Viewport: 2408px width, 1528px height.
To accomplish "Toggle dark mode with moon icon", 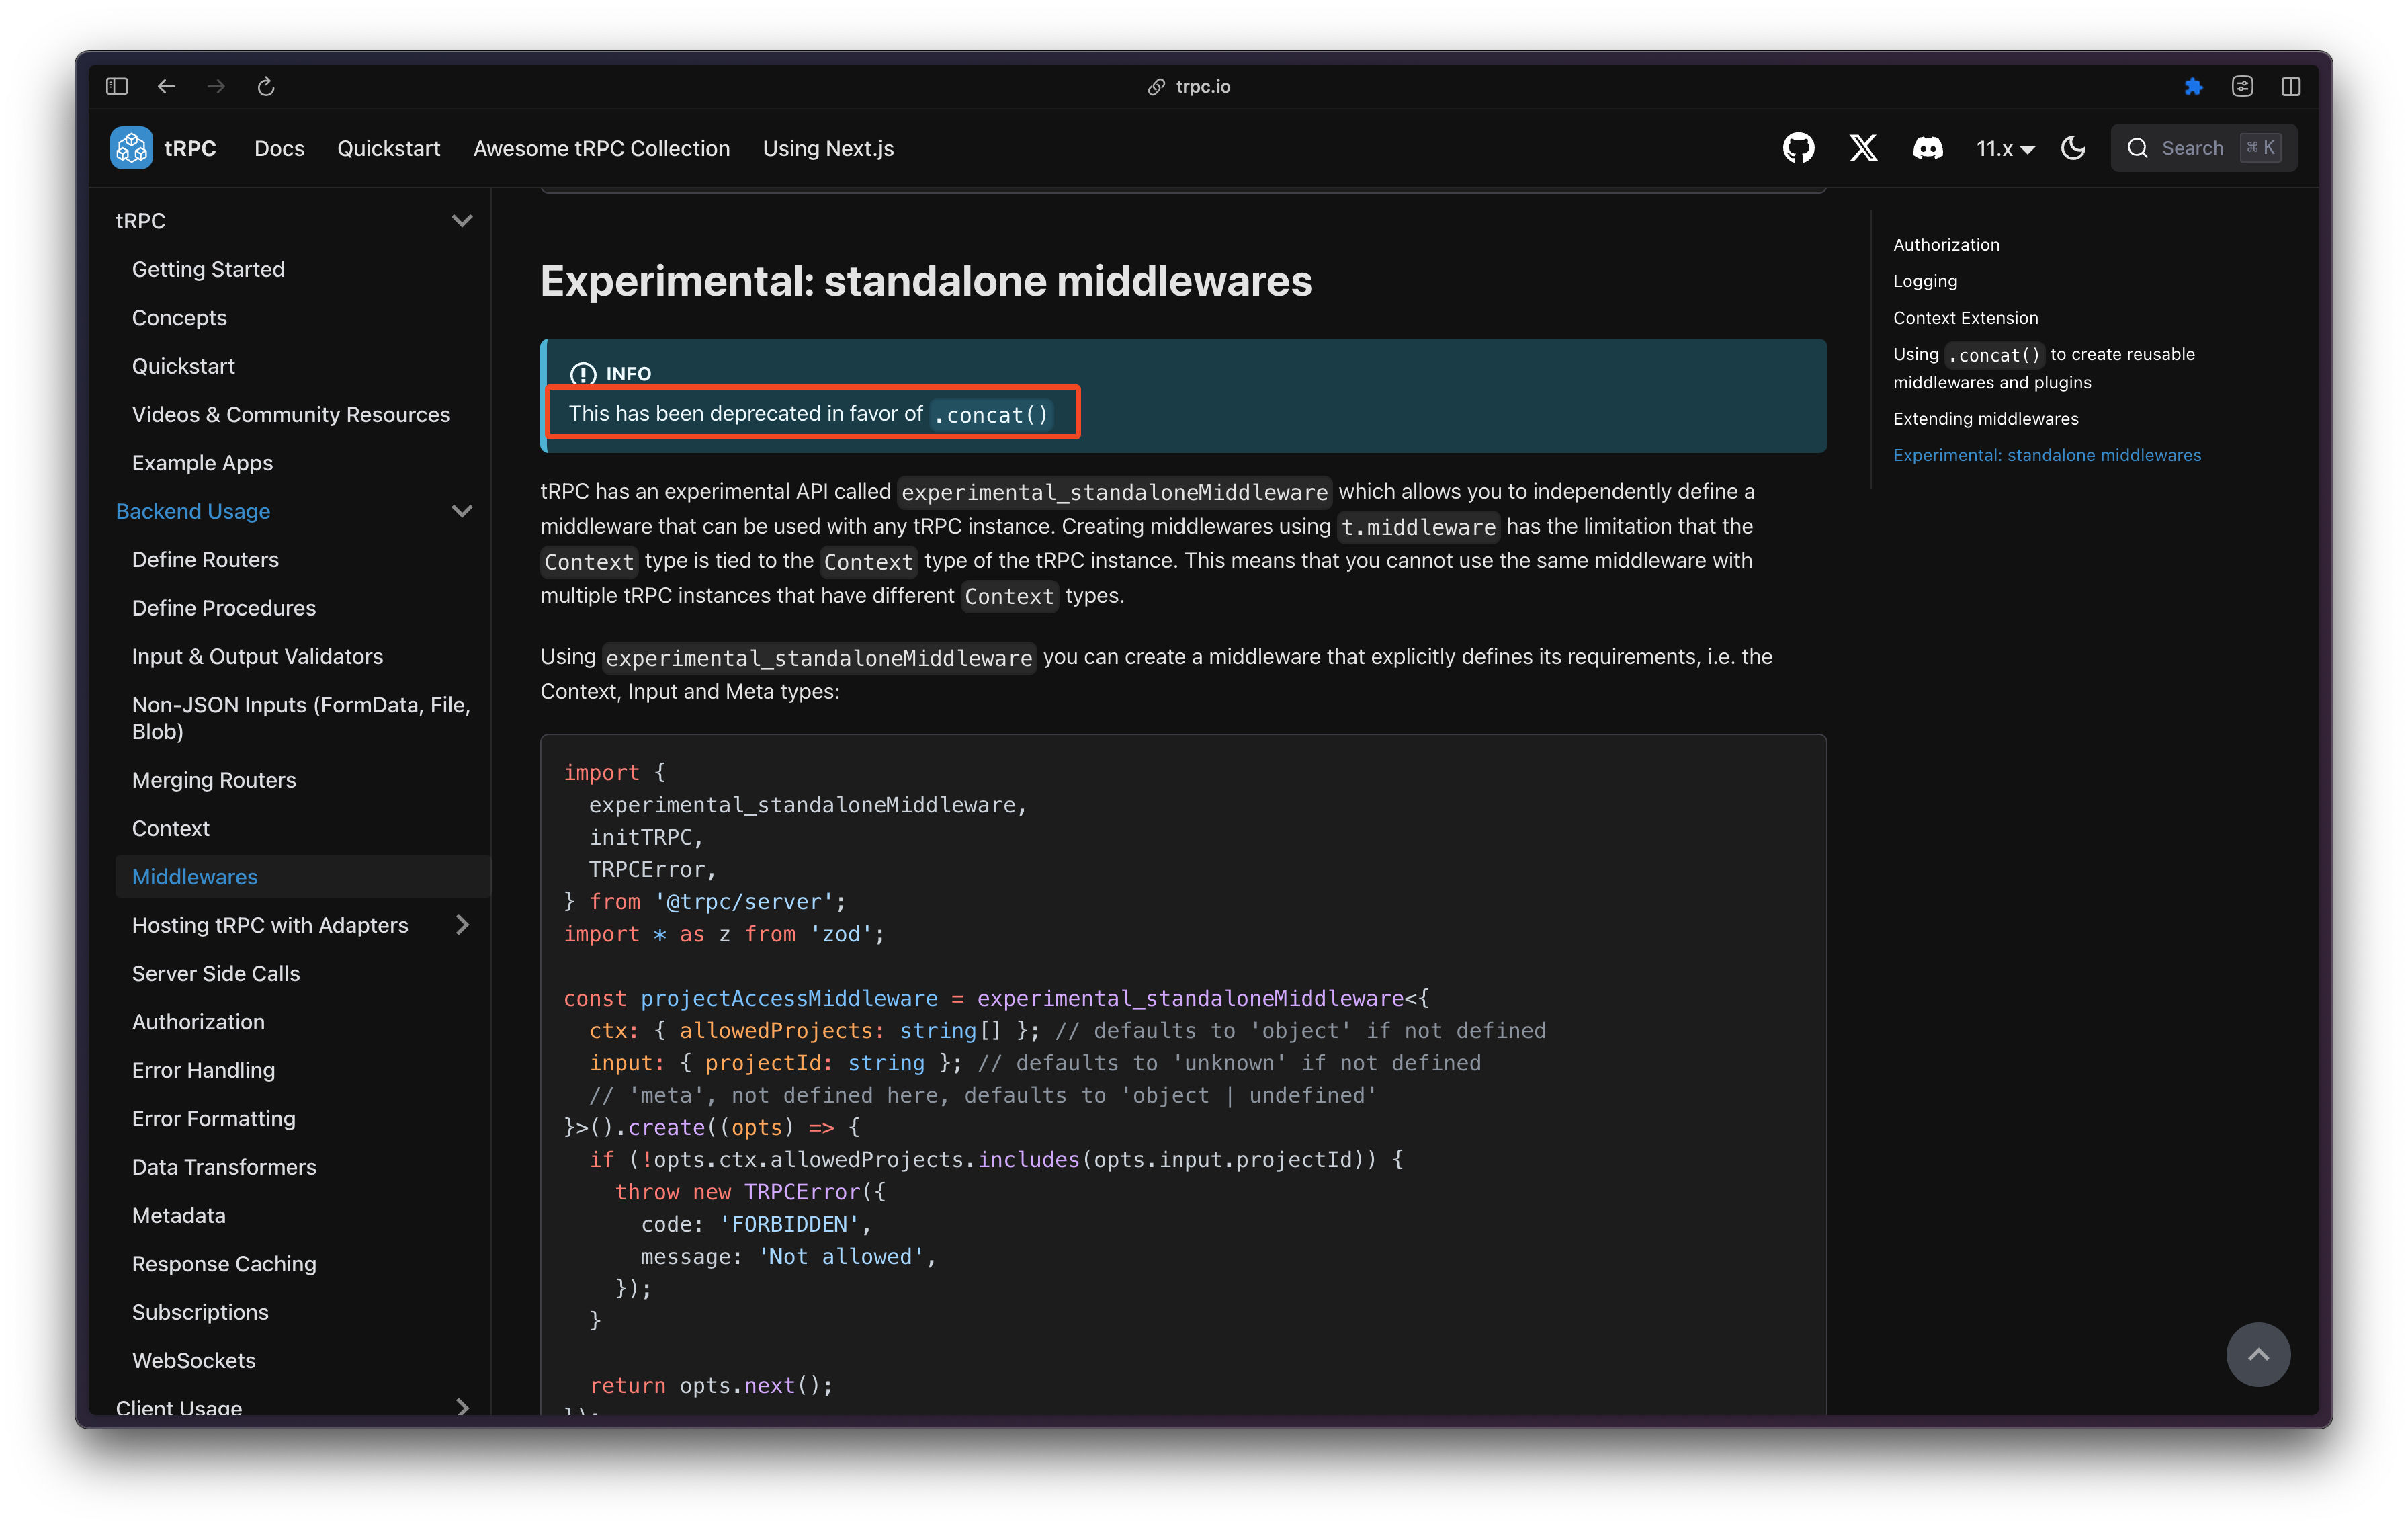I will click(2073, 148).
